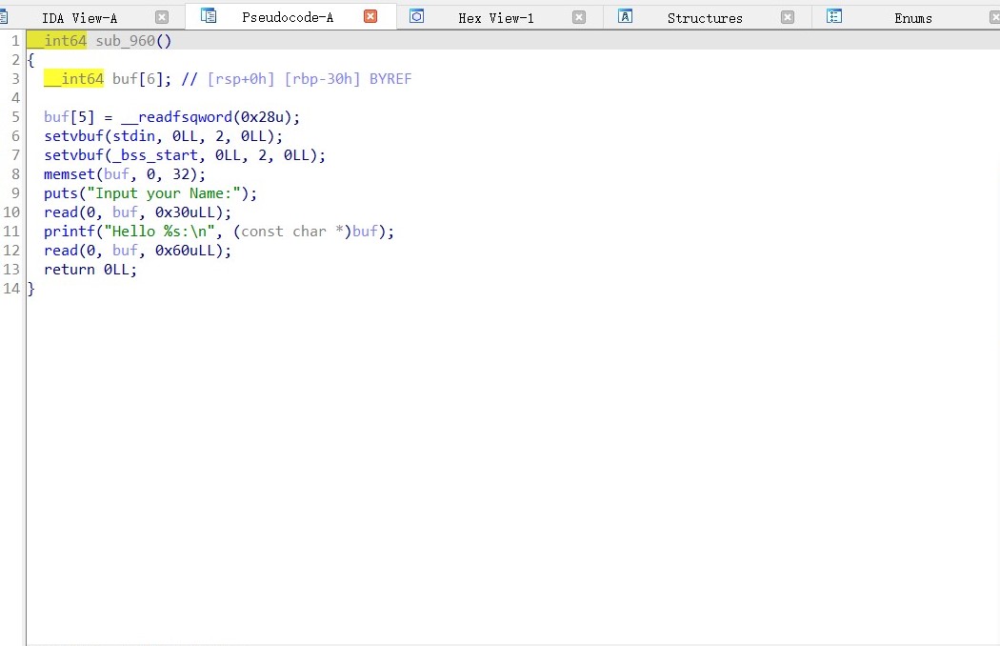The width and height of the screenshot is (1000, 646).
Task: Click the "Input your Name:" string literal
Action: point(168,193)
